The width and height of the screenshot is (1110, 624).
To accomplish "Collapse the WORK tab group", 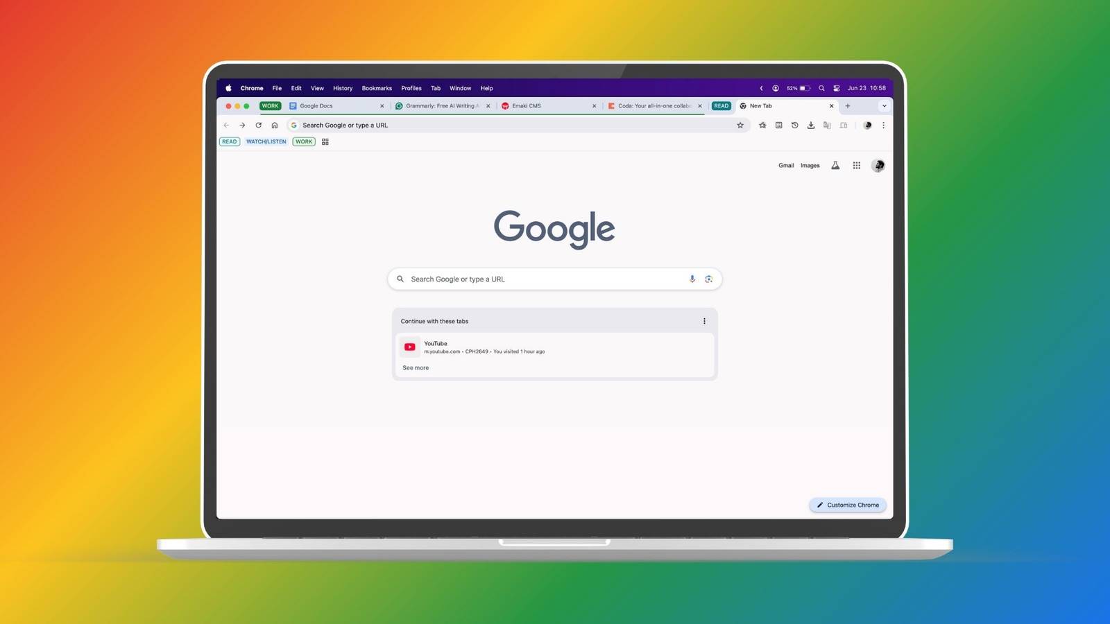I will (x=270, y=106).
